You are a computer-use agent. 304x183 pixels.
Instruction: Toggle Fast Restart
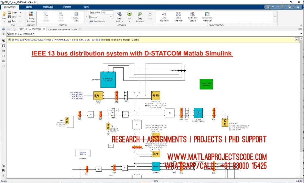[x=97, y=21]
